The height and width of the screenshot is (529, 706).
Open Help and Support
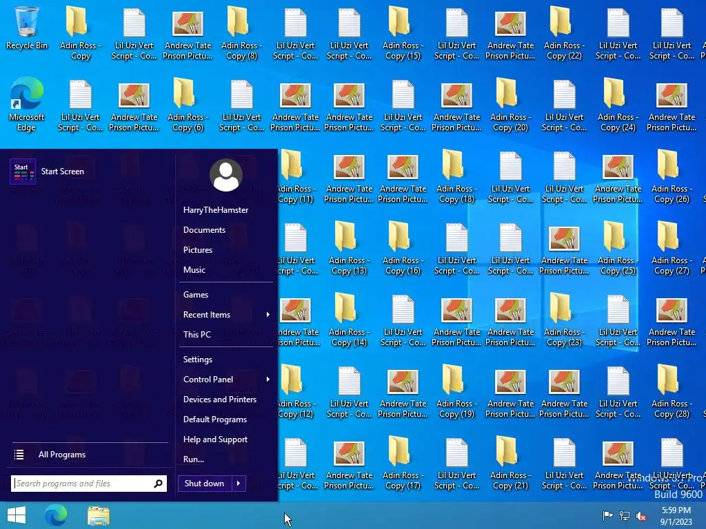tap(215, 439)
